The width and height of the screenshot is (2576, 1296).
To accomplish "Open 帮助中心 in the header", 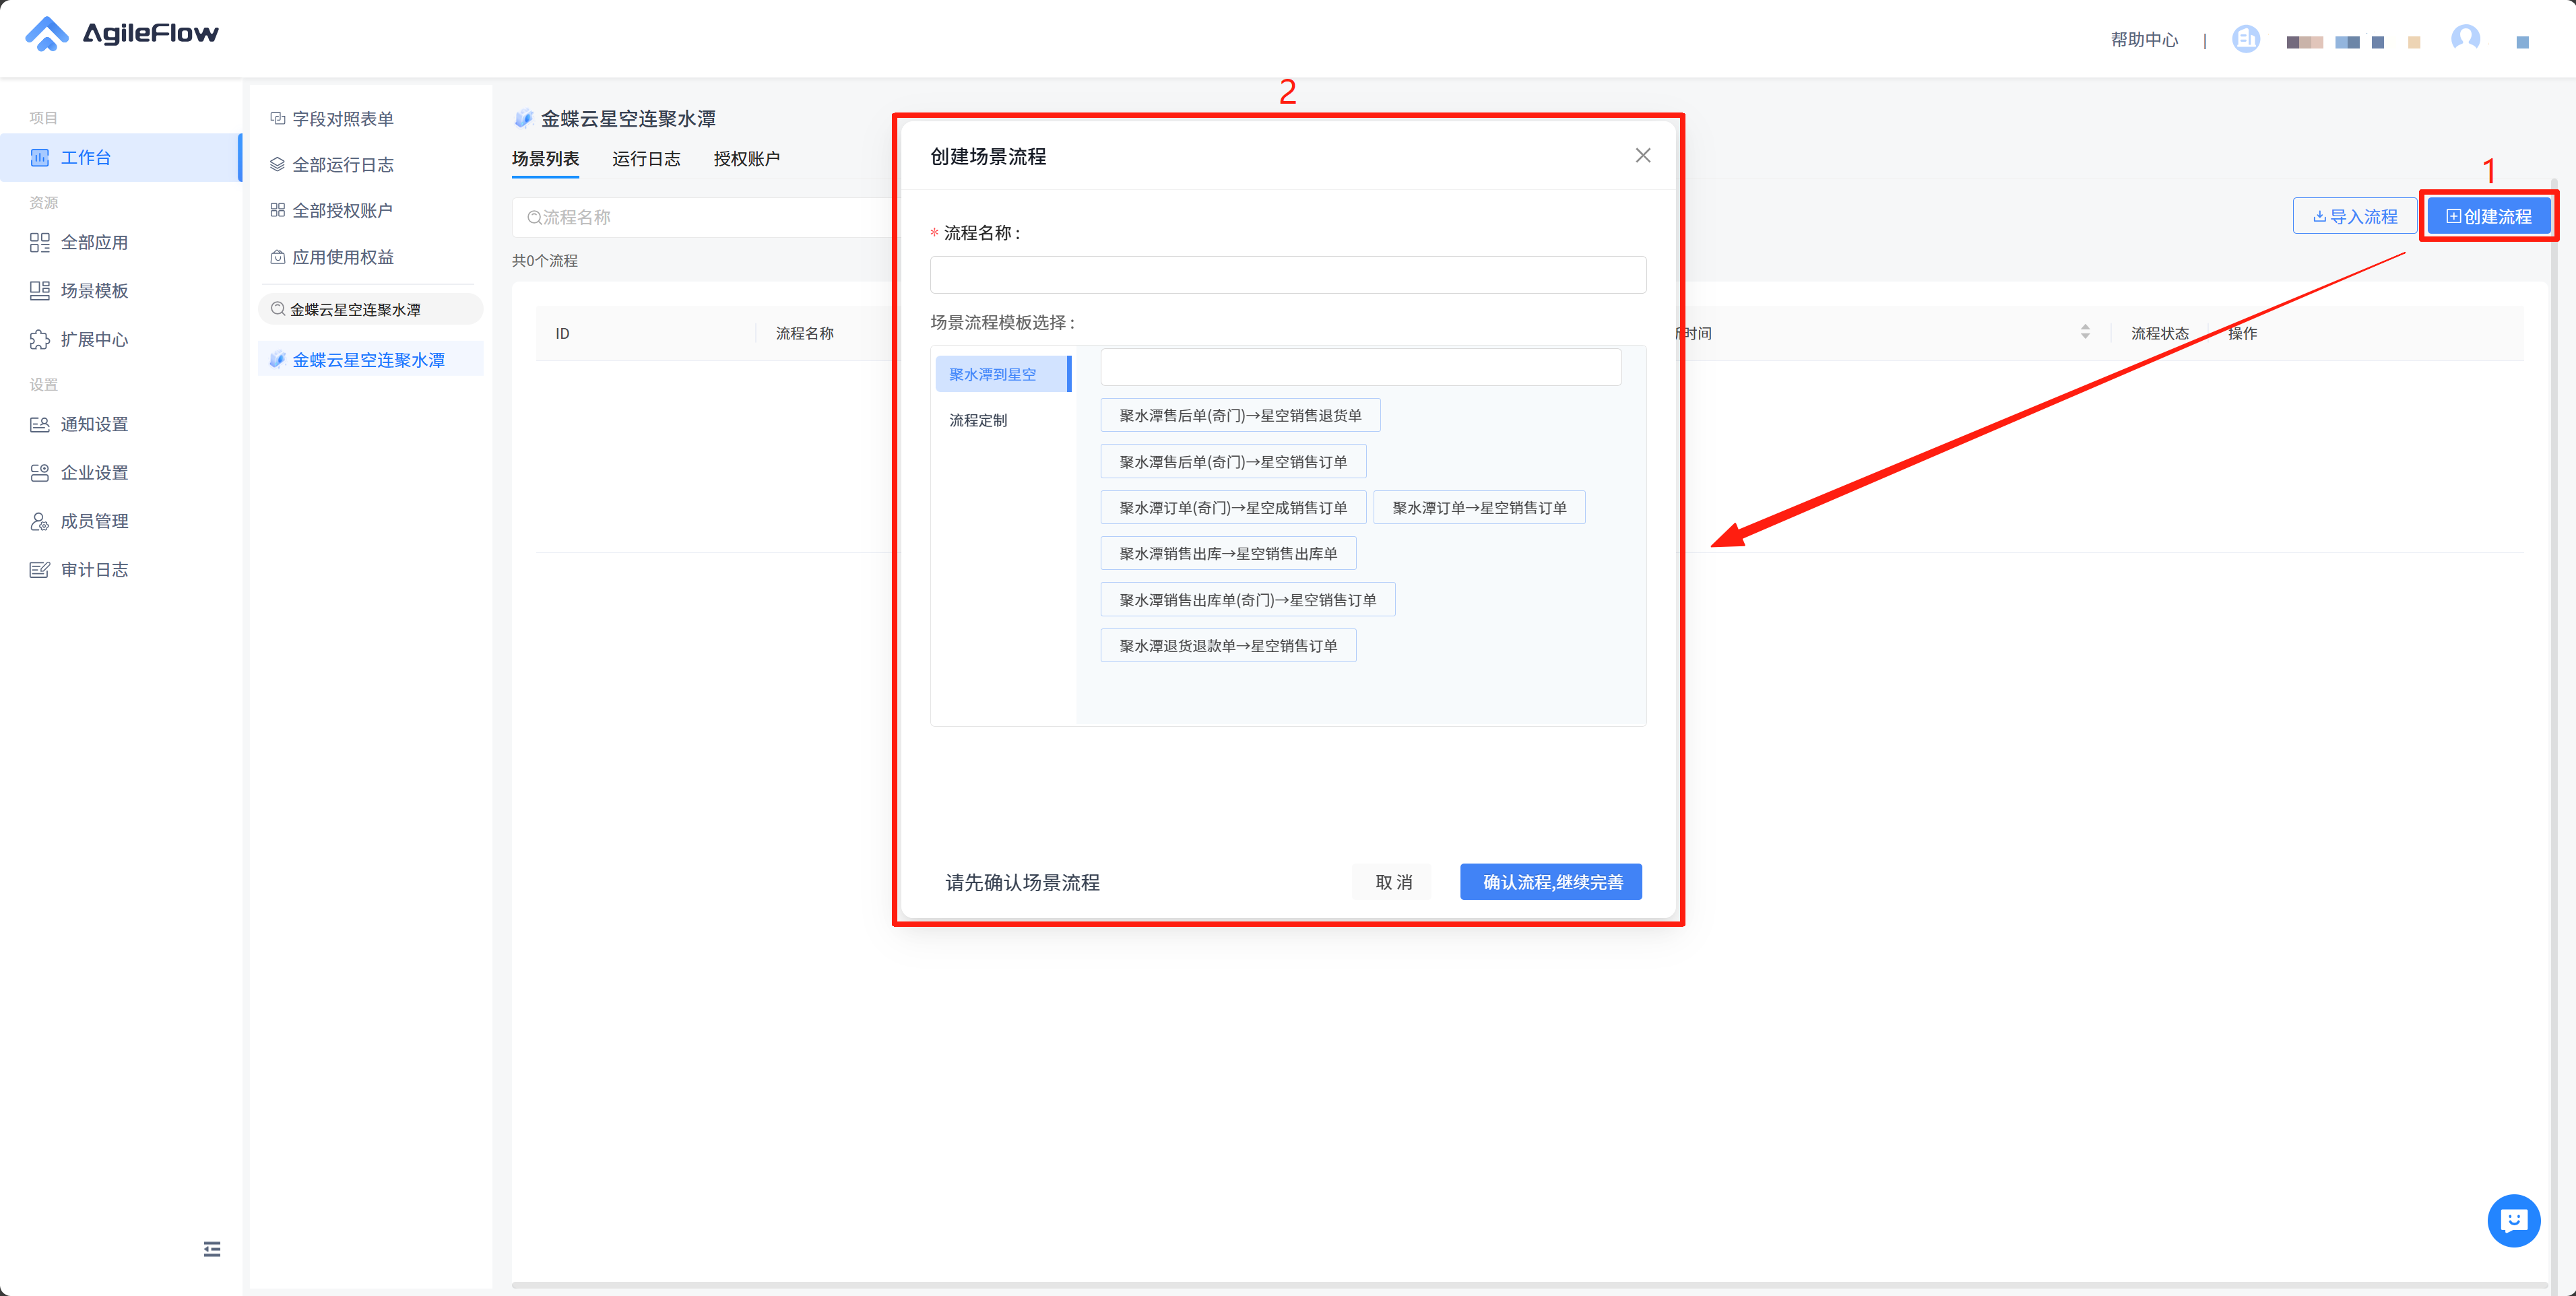I will (2144, 40).
